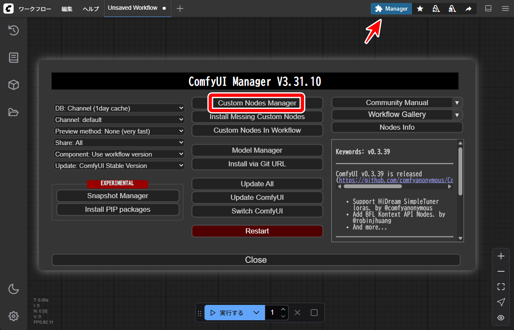Click the Custom Nodes Manager button
514x330 pixels.
point(257,103)
